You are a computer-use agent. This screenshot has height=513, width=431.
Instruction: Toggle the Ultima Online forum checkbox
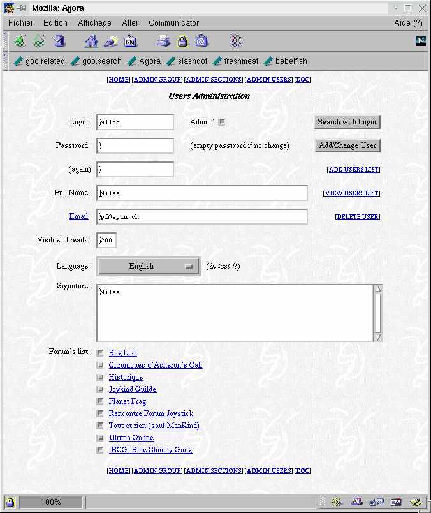tap(100, 438)
